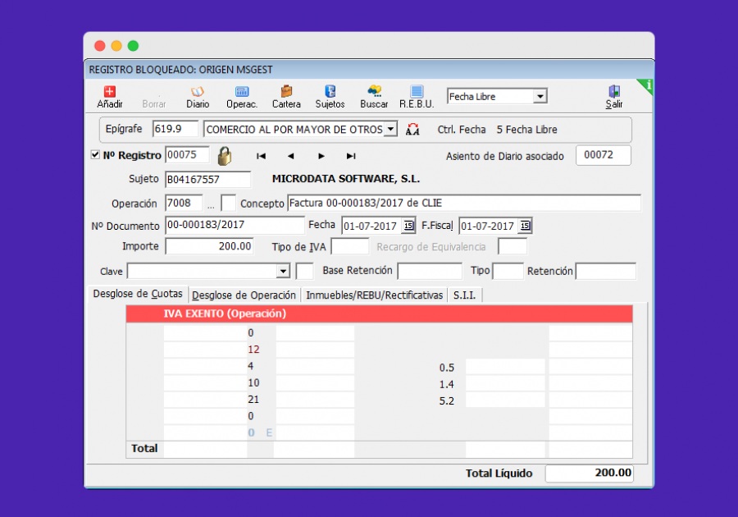Open the Diario toolbar icon
Image resolution: width=738 pixels, height=517 pixels.
point(197,97)
